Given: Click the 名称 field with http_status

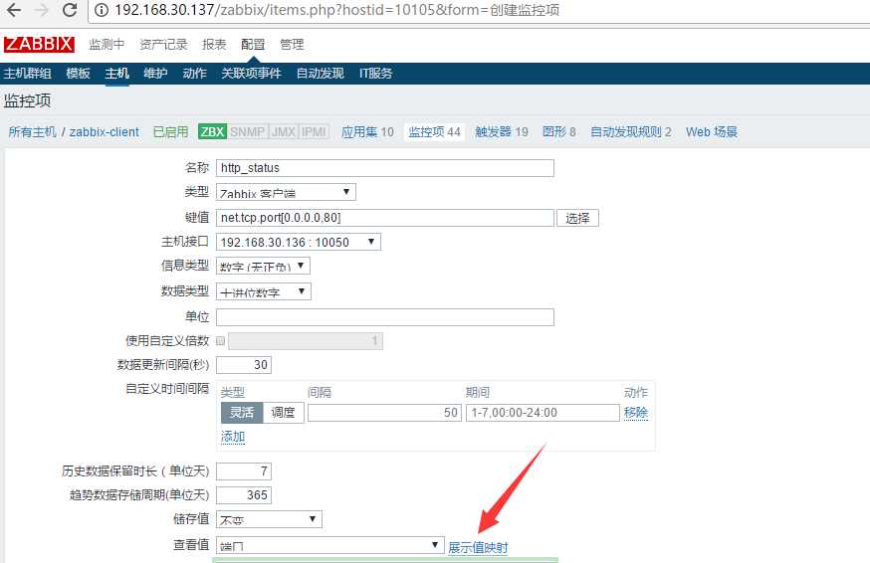Looking at the screenshot, I should click(x=385, y=168).
